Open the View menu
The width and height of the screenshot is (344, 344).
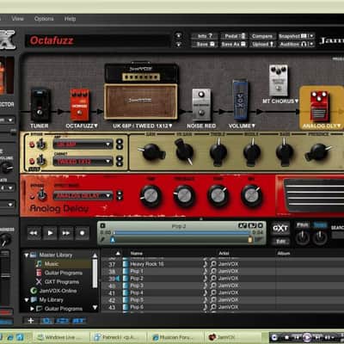click(17, 19)
